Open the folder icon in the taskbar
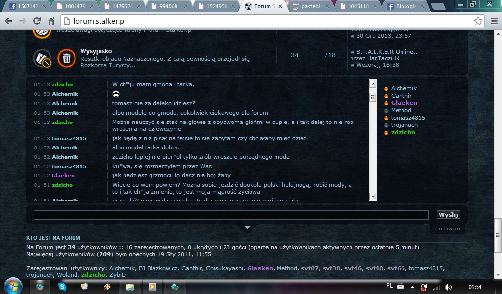This screenshot has height=294, width=502. [x=129, y=287]
